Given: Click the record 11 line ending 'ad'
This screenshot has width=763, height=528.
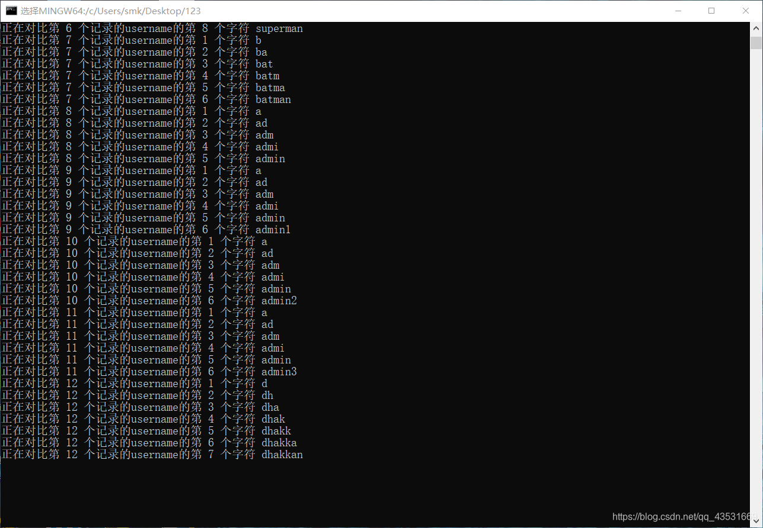Looking at the screenshot, I should tap(137, 324).
